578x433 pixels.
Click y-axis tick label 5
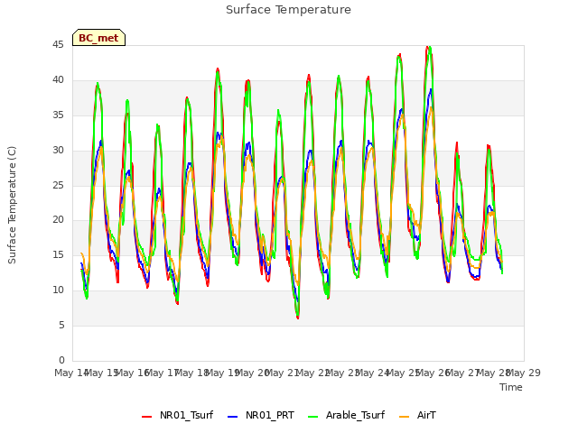(x=61, y=326)
